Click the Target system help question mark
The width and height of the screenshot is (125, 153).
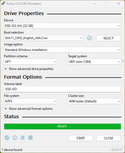123,61
